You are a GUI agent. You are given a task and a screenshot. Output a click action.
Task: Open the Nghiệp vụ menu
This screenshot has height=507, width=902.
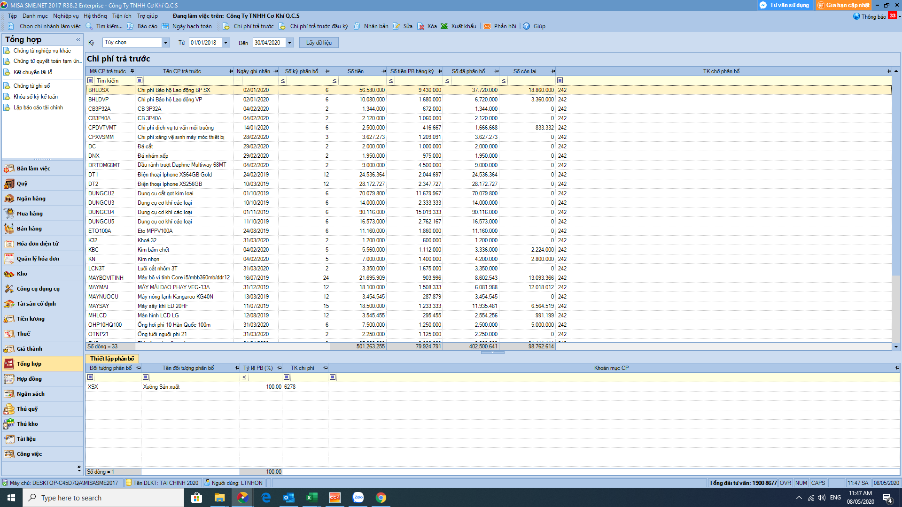(x=66, y=16)
